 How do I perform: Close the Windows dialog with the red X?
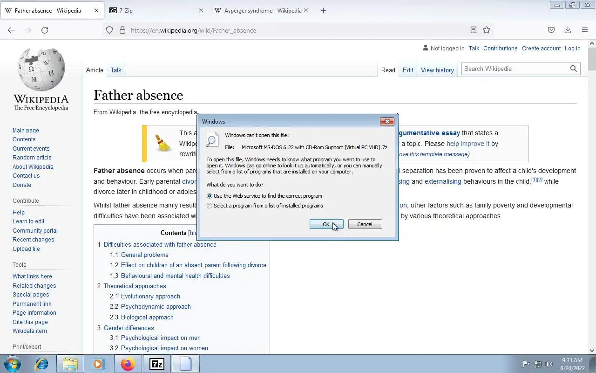[x=387, y=121]
